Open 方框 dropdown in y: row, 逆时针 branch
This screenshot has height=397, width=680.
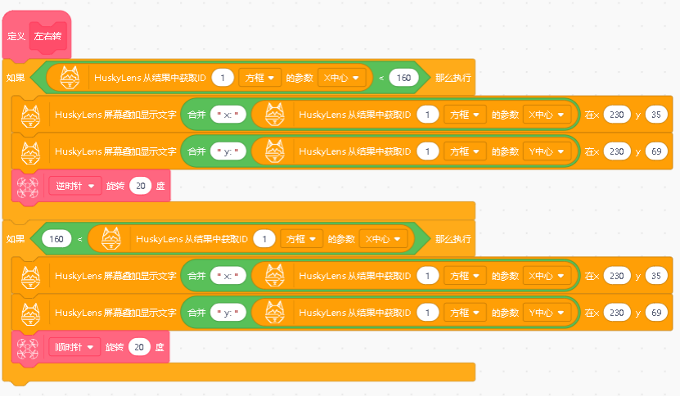[x=465, y=151]
